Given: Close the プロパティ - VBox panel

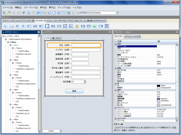Looking at the screenshot, I should [177, 32].
